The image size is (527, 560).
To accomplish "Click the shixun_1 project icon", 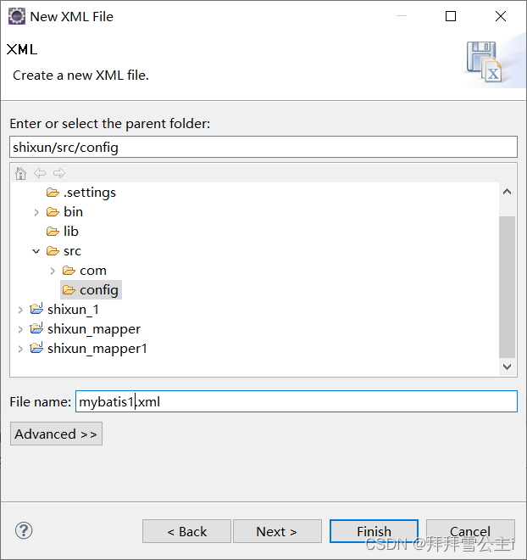I will pos(36,310).
